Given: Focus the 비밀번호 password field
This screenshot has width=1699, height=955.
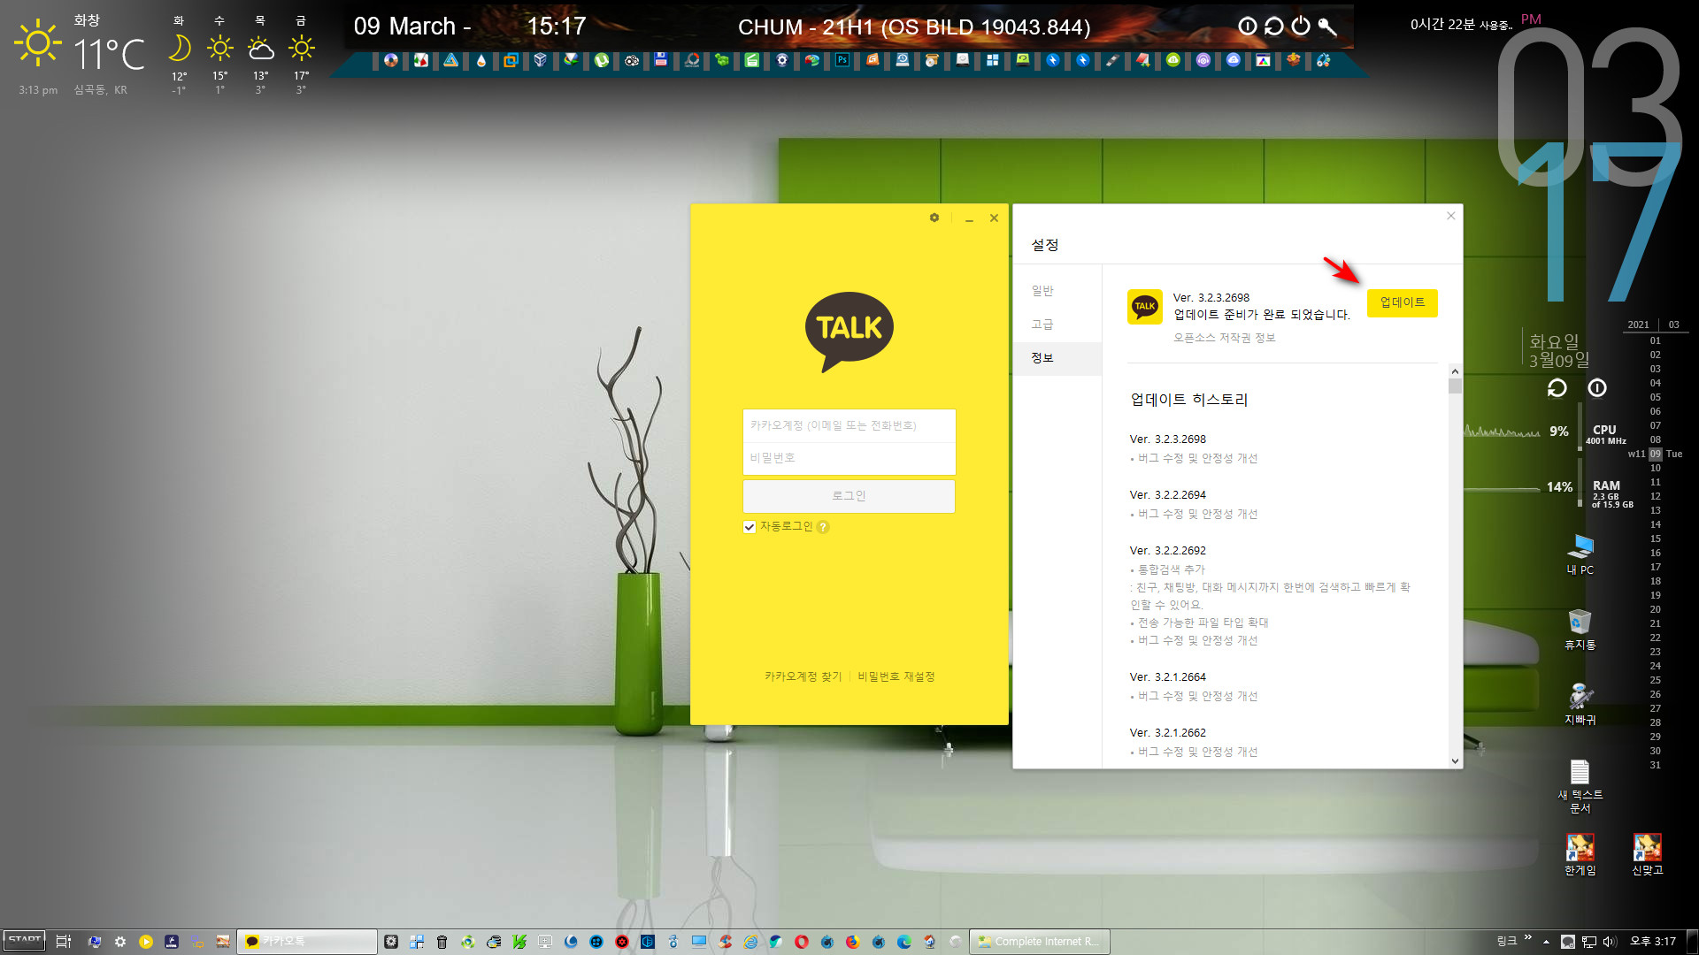Looking at the screenshot, I should point(849,458).
